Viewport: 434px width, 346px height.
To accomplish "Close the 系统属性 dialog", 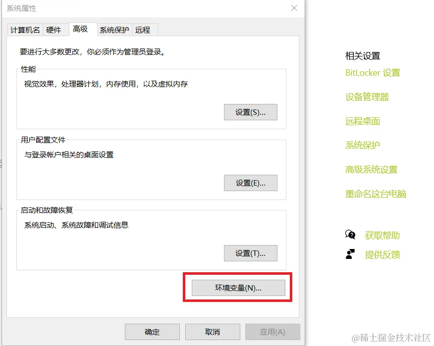I will click(294, 8).
